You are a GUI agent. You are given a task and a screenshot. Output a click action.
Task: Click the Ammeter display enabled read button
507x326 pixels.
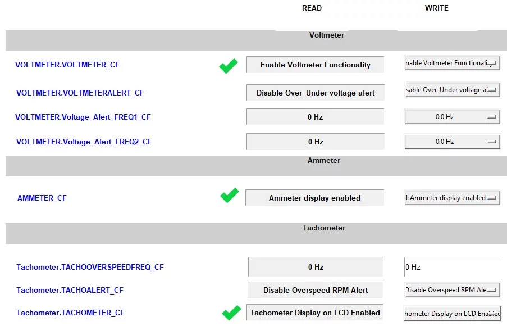pyautogui.click(x=314, y=198)
